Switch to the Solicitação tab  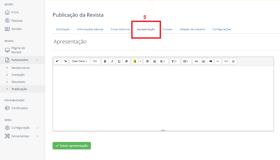tap(63, 29)
